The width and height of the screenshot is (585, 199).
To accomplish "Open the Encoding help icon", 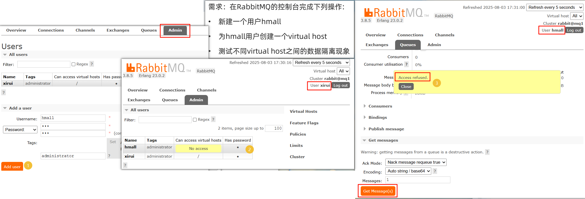I will click(x=435, y=171).
